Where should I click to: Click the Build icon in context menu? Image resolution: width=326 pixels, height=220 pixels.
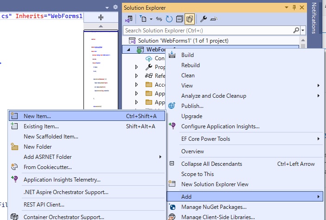click(x=172, y=55)
